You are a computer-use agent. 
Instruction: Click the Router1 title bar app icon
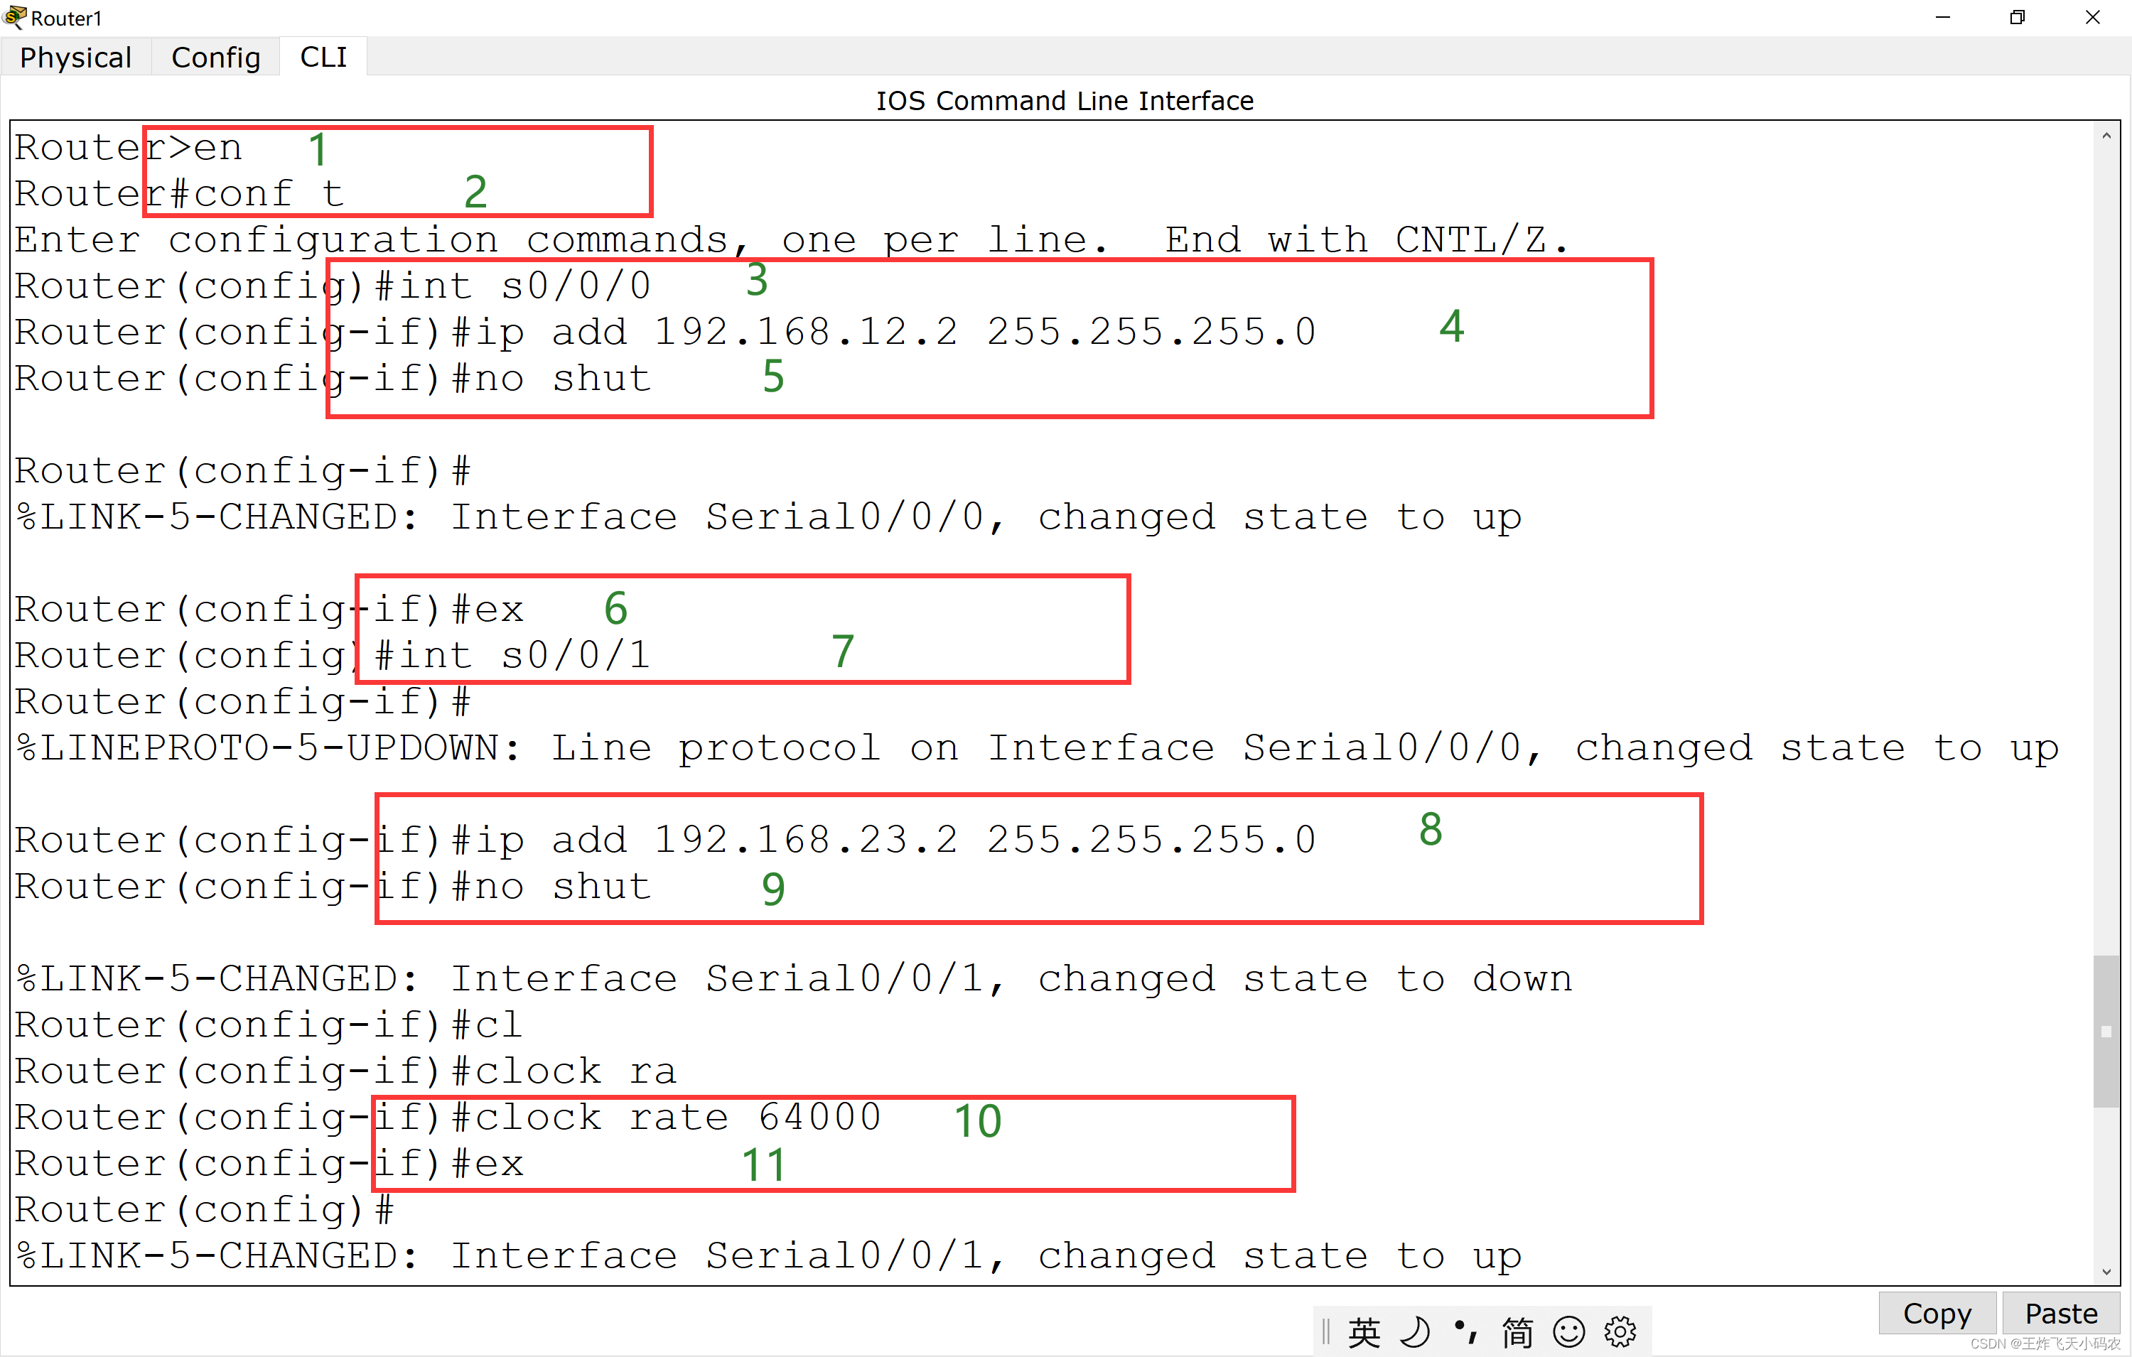pyautogui.click(x=14, y=17)
